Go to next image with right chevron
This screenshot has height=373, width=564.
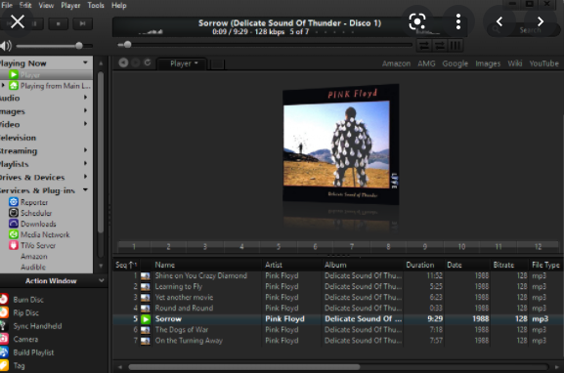(x=541, y=21)
